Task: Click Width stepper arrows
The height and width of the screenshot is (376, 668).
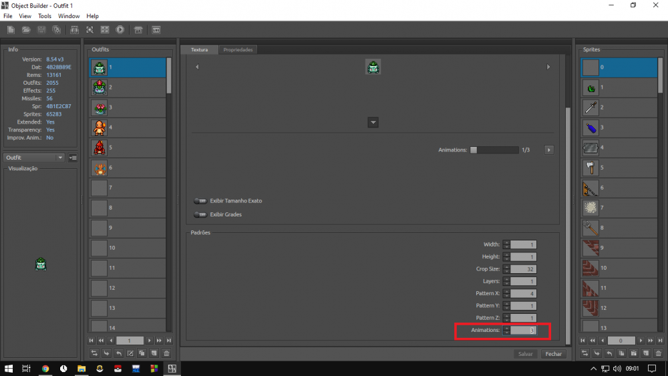Action: point(506,244)
